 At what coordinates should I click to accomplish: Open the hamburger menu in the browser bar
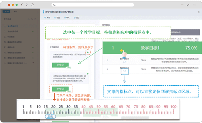194,5
